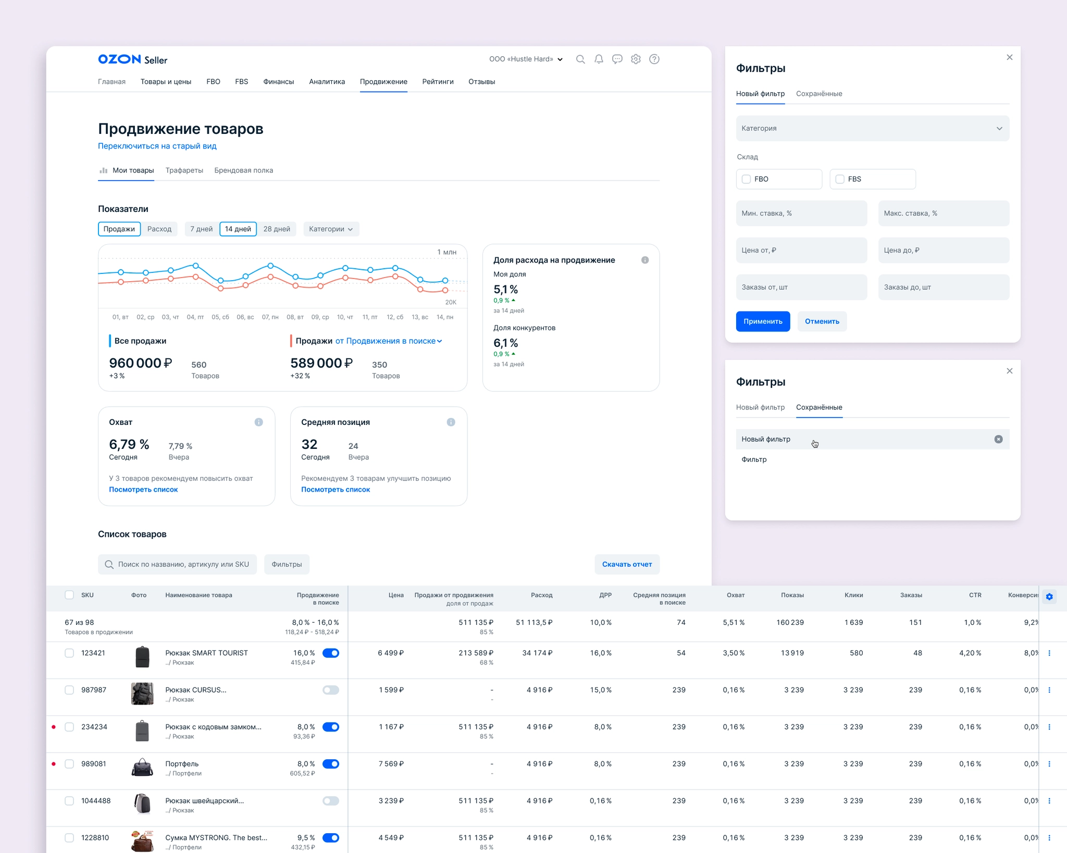Viewport: 1067px width, 853px height.
Task: Open the Категории dropdown under Показатели
Action: (331, 229)
